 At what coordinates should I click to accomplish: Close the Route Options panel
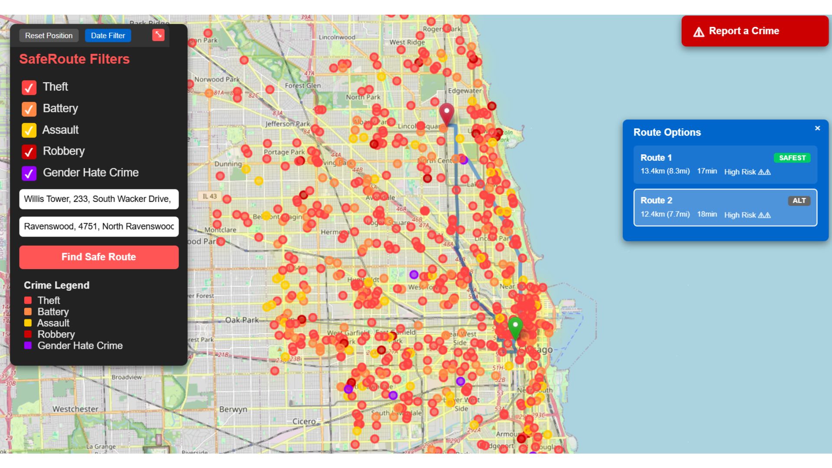[817, 128]
